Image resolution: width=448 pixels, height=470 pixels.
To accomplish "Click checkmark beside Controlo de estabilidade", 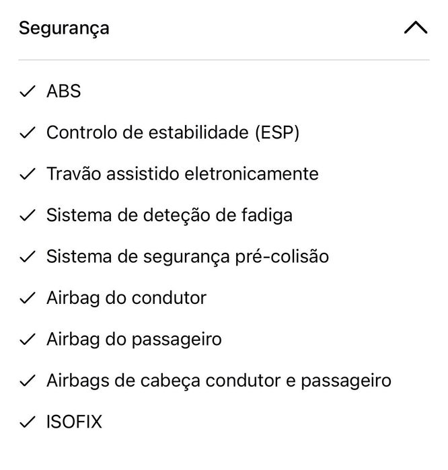I will [x=27, y=133].
